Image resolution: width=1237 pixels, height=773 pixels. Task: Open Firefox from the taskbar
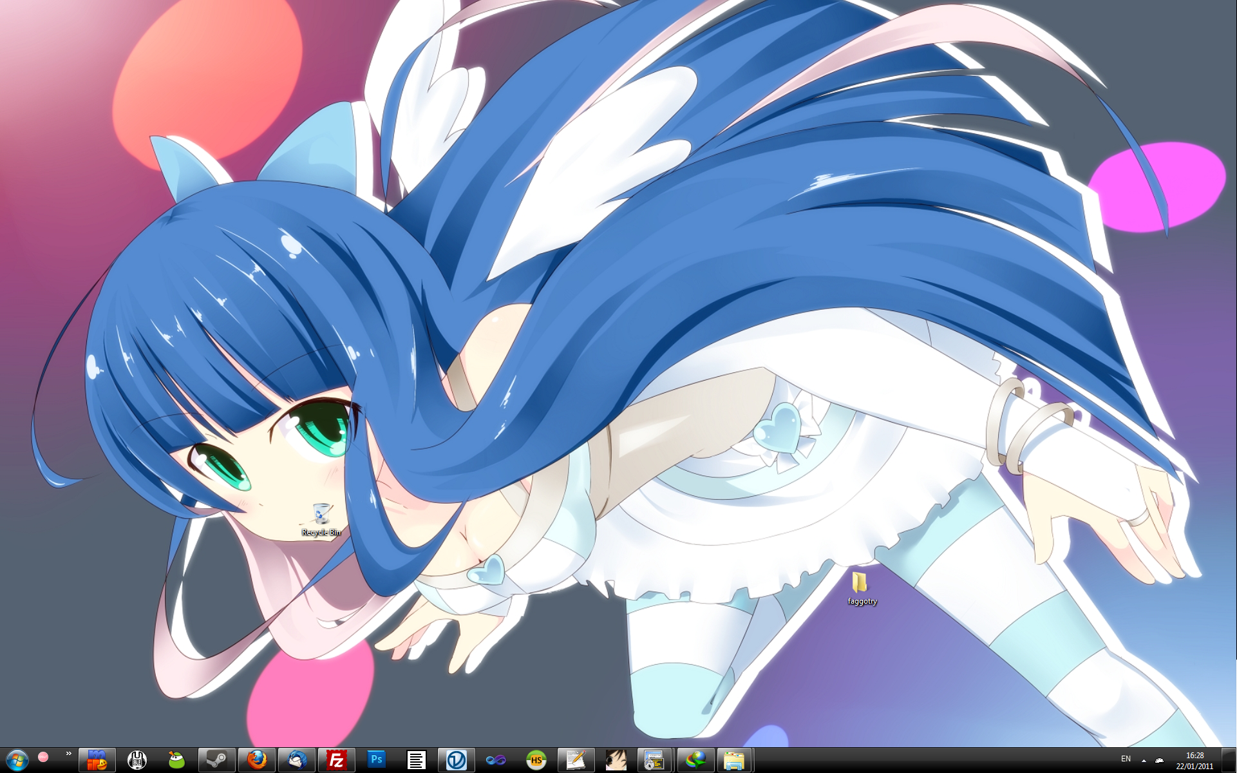(256, 760)
